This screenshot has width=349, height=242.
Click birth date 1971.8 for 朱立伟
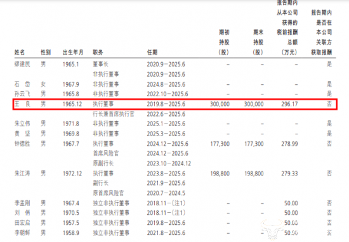coord(71,124)
